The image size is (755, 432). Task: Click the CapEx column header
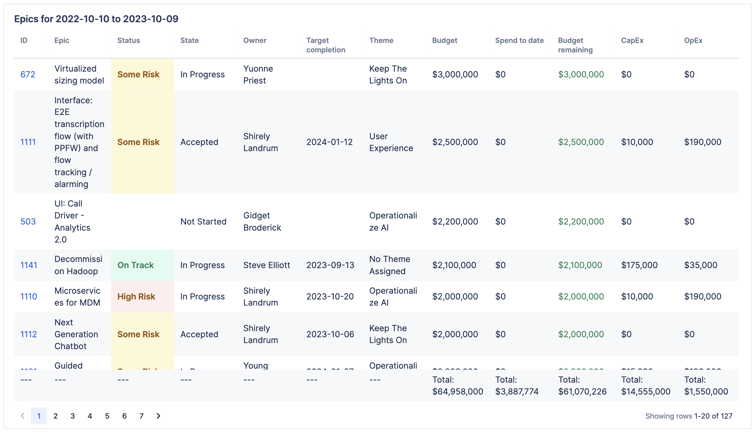(x=632, y=41)
